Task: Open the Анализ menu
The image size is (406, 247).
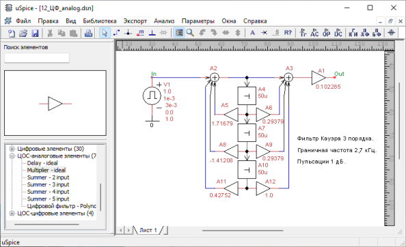Action: pos(164,21)
